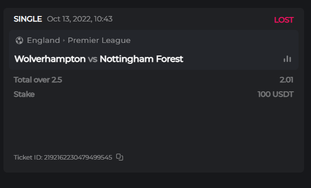This screenshot has width=311, height=188.
Task: Click the breadcrumb arrow after England
Action: (x=64, y=40)
